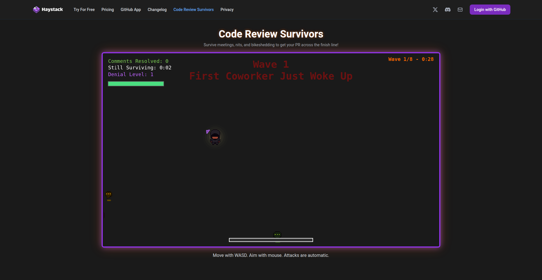Click the "Denial Level: 1" text

pyautogui.click(x=131, y=74)
